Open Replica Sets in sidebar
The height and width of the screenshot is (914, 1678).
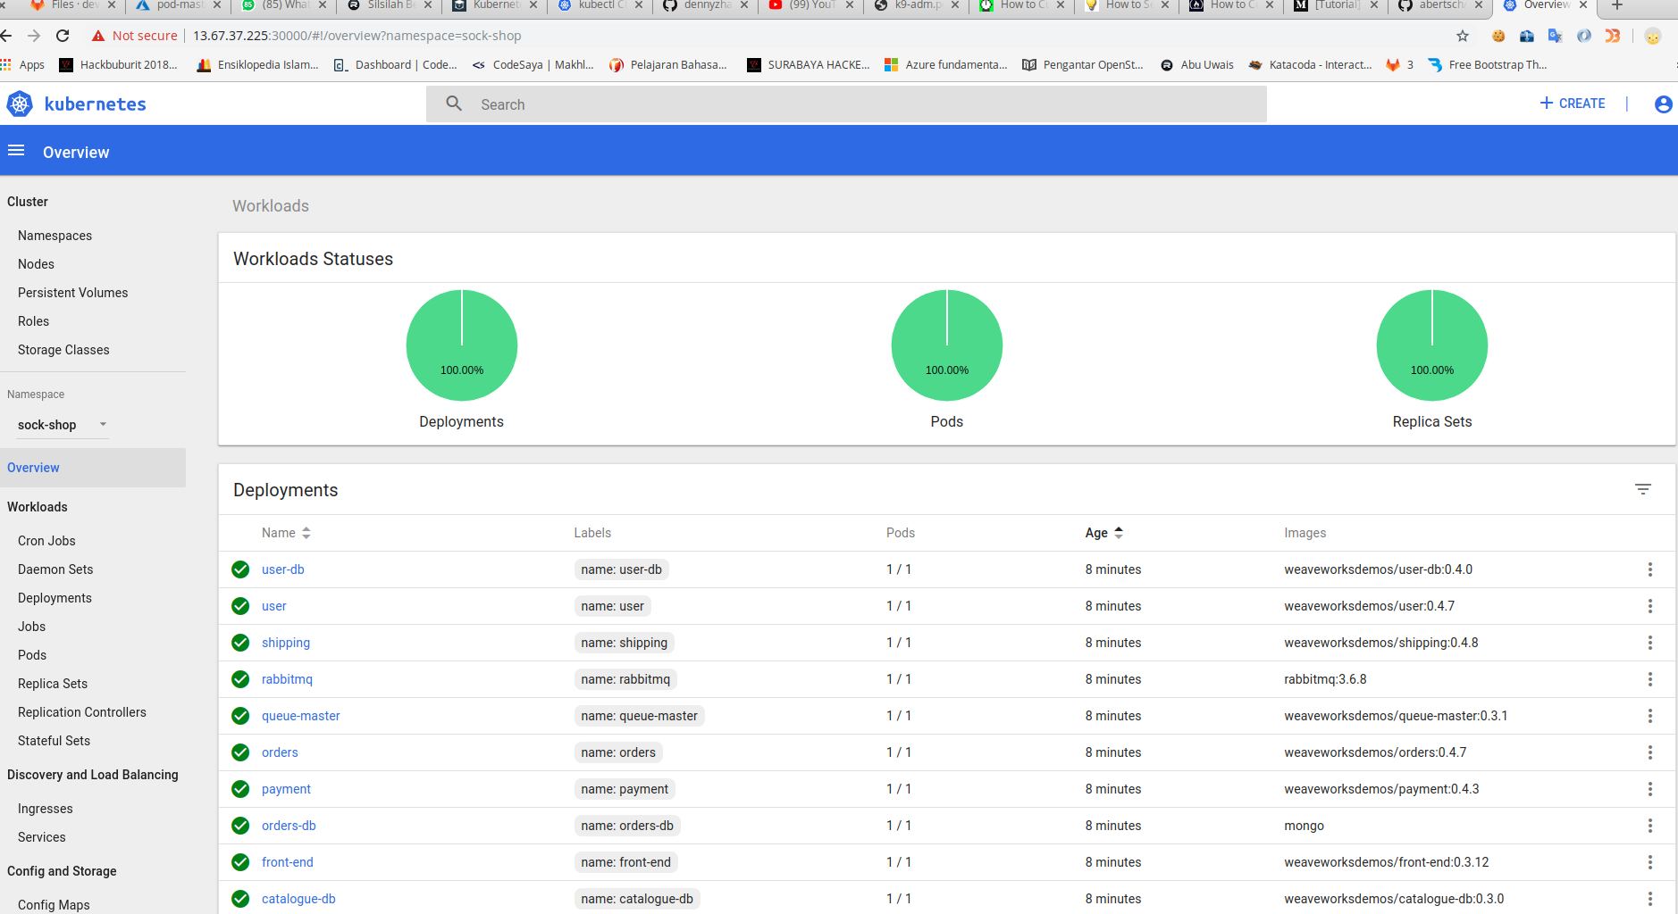point(53,684)
